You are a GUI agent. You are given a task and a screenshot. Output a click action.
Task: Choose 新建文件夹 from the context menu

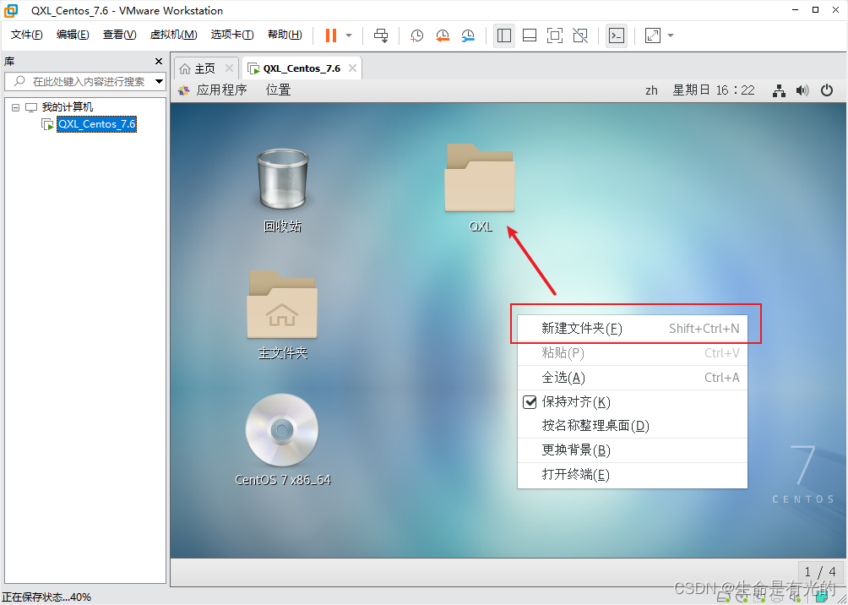pyautogui.click(x=633, y=329)
